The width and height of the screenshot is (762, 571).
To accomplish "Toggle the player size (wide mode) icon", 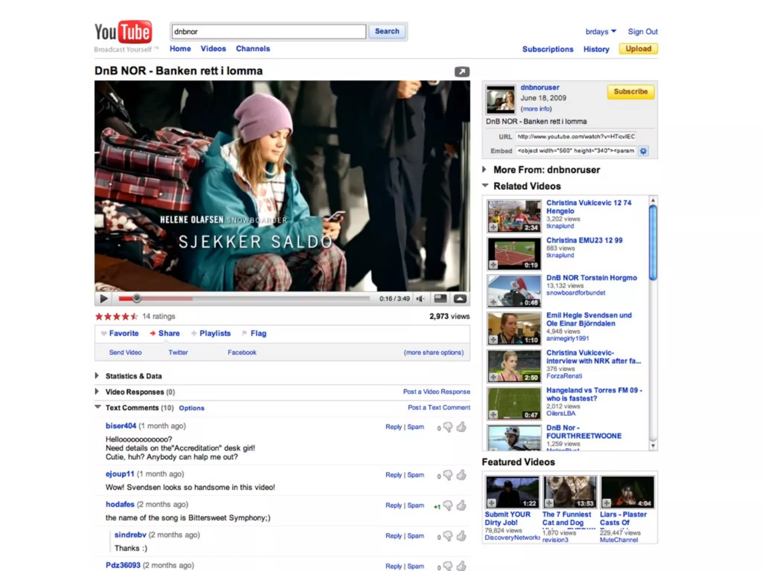I will tap(441, 299).
